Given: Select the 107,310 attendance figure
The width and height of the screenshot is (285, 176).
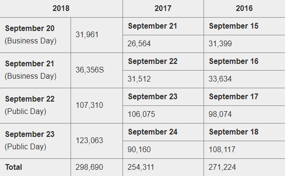Looking at the screenshot, I should [90, 105].
